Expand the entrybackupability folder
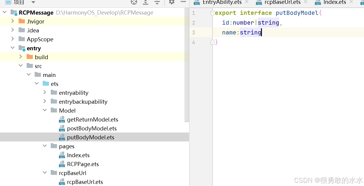 pyautogui.click(x=45, y=101)
